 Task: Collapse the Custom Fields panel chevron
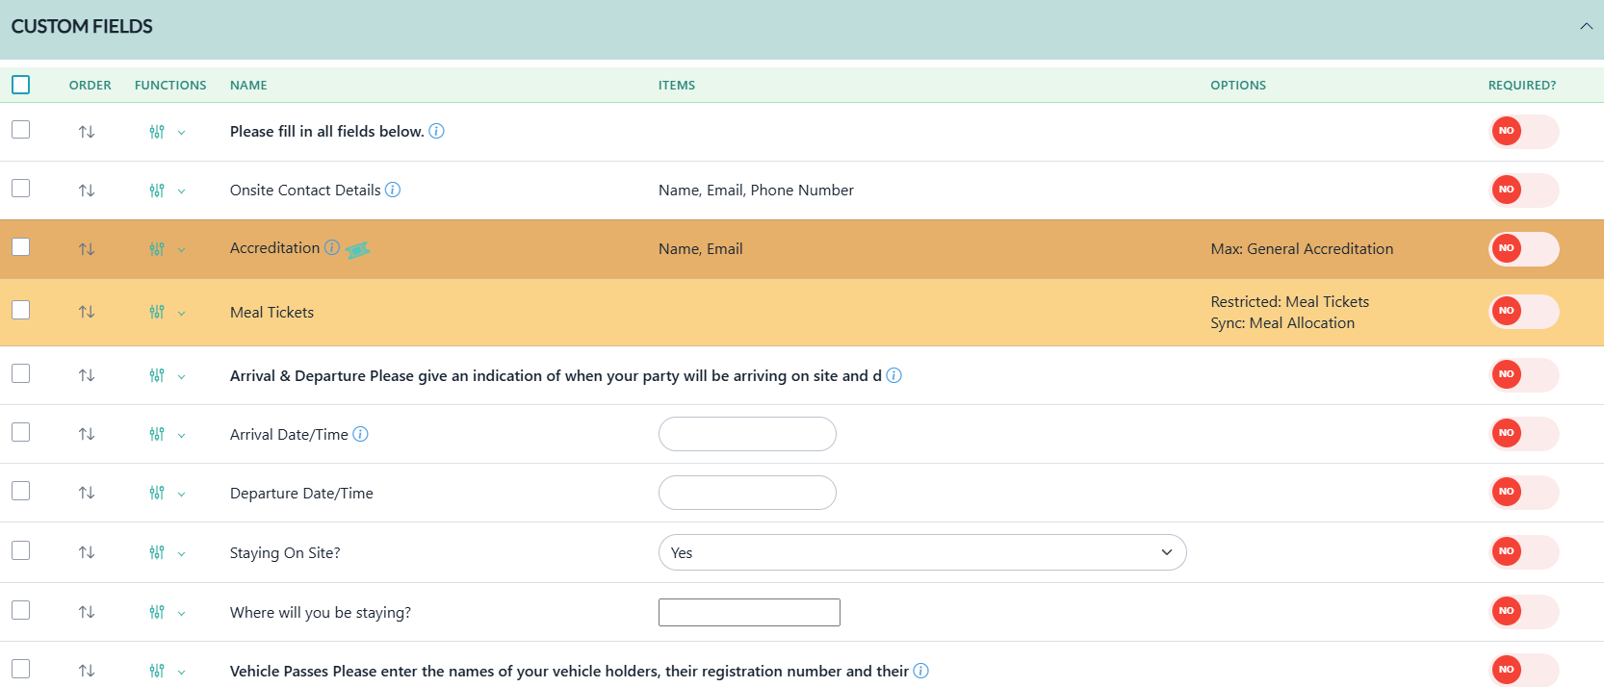(1586, 26)
